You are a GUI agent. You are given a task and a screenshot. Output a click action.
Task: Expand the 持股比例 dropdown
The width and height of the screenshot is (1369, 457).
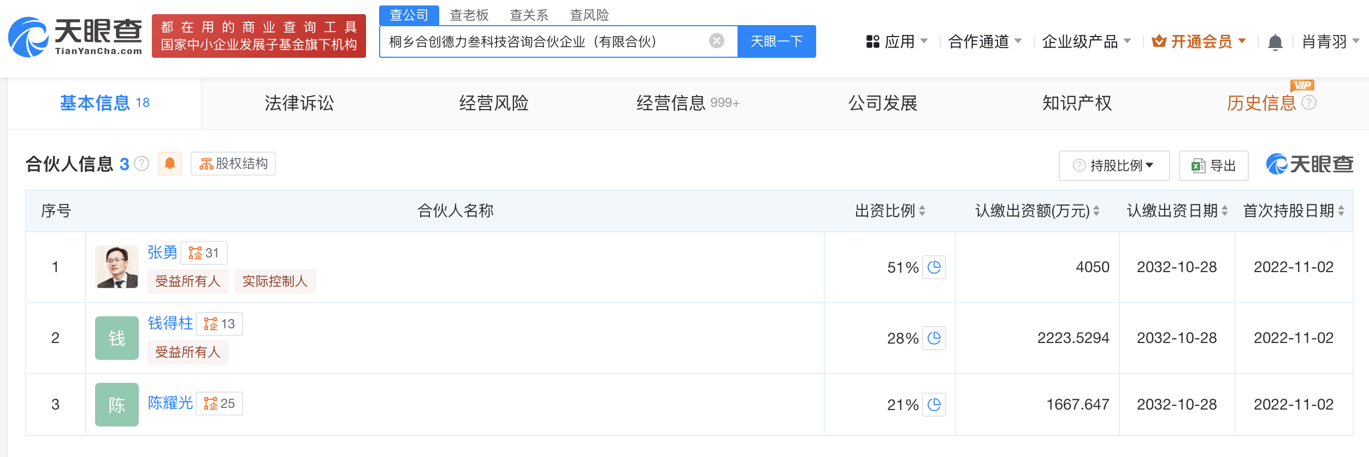point(1114,166)
